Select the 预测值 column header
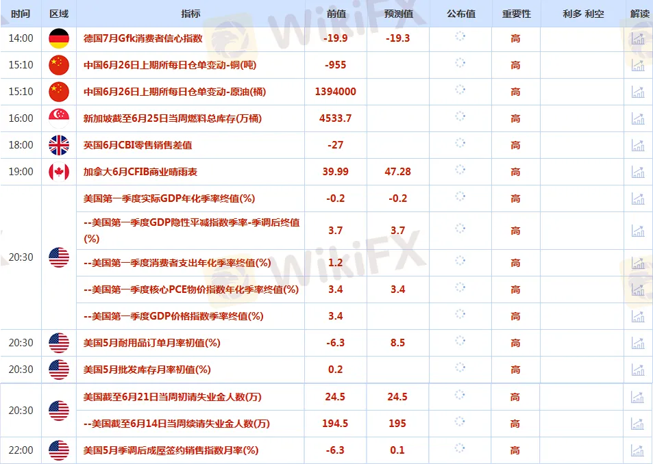 [397, 14]
